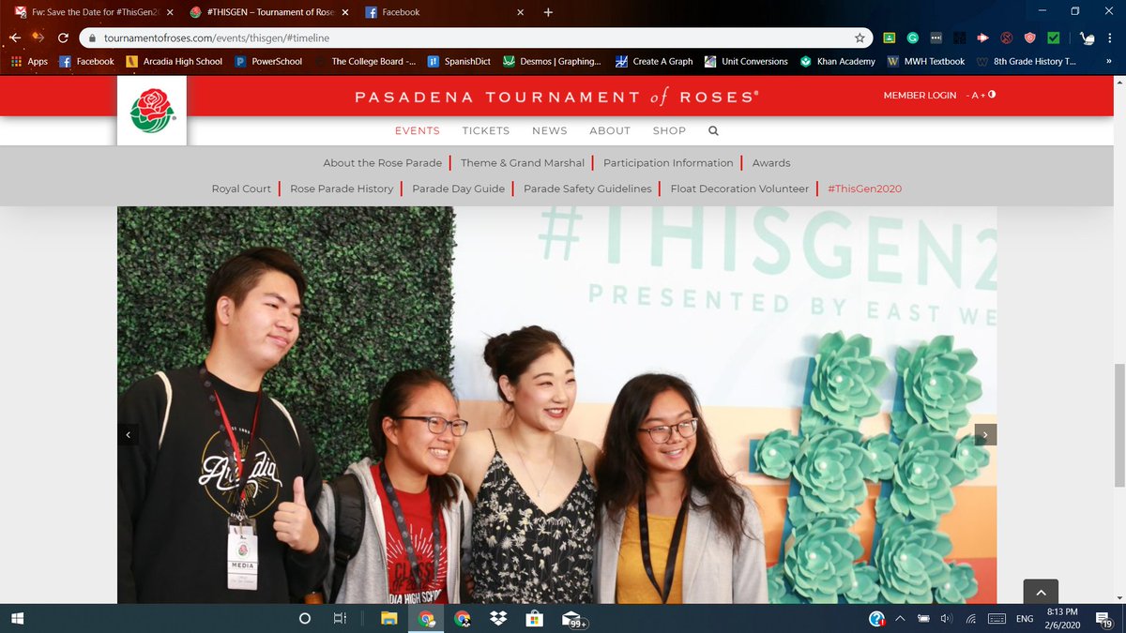Go to Parade Day Guide
Image resolution: width=1126 pixels, height=633 pixels.
click(459, 188)
